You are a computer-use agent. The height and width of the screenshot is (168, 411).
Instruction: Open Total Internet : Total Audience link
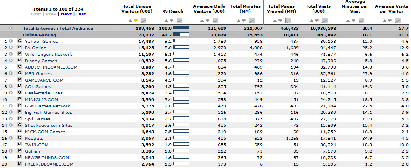pos(58,28)
